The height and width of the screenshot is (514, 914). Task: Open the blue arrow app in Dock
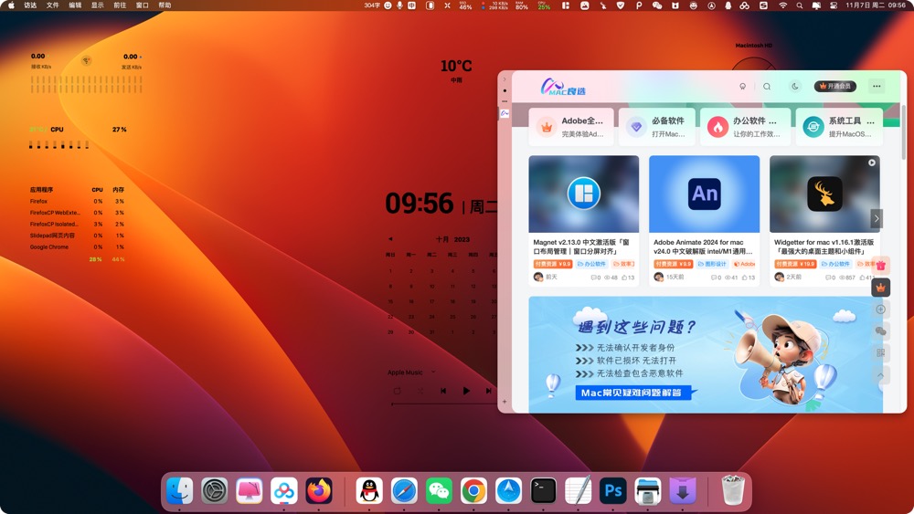click(509, 490)
